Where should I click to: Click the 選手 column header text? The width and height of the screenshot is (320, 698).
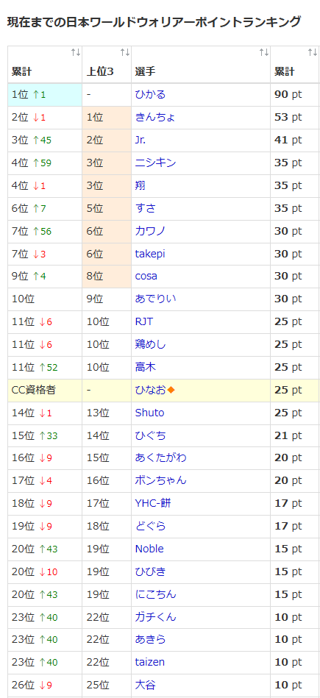145,71
